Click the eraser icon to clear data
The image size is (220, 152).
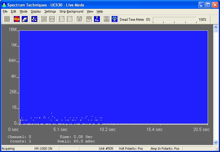(24, 19)
